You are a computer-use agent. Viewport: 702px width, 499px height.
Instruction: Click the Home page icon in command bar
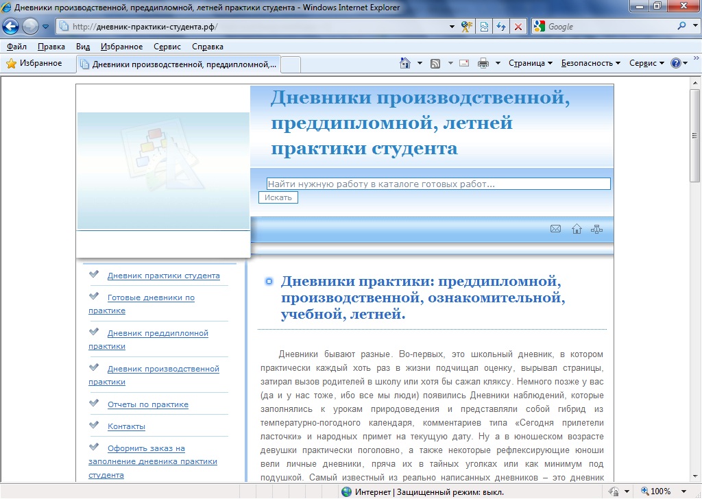[x=404, y=63]
